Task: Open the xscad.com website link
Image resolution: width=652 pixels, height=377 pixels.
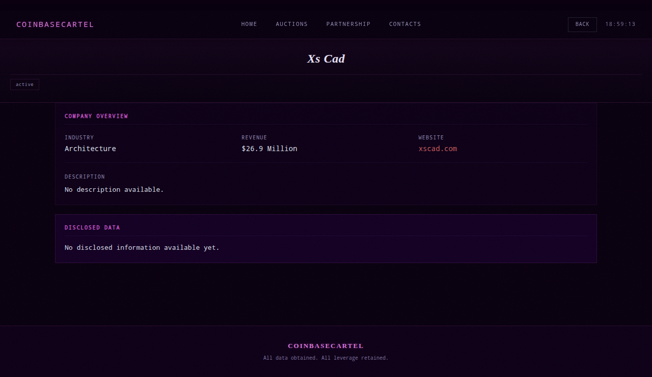Action: point(438,149)
